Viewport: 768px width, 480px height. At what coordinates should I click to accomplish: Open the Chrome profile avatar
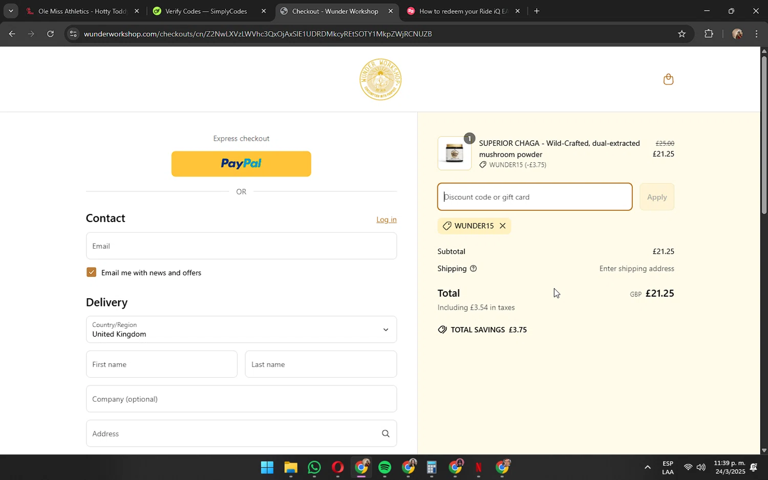coord(737,34)
